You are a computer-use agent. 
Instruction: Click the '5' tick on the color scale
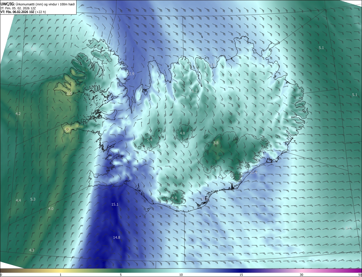121,275
